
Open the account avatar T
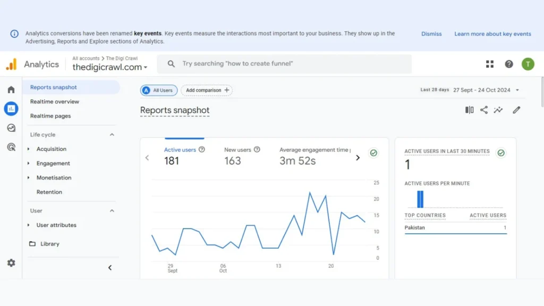(528, 64)
